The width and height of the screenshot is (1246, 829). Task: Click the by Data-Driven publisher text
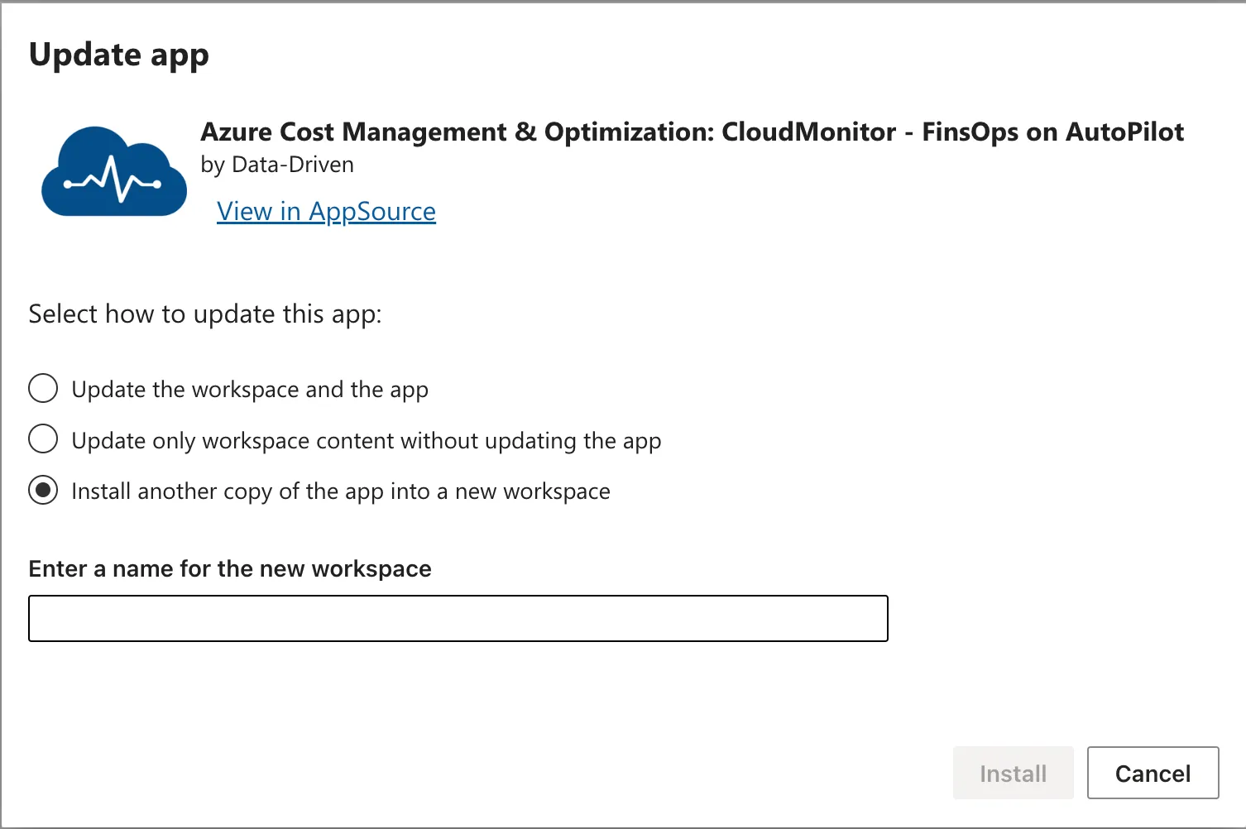[277, 165]
